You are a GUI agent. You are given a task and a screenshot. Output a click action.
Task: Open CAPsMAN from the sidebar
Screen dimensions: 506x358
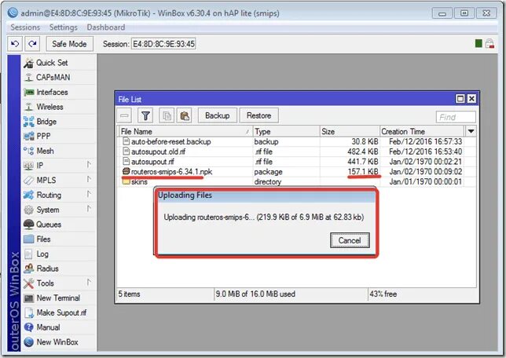59,78
